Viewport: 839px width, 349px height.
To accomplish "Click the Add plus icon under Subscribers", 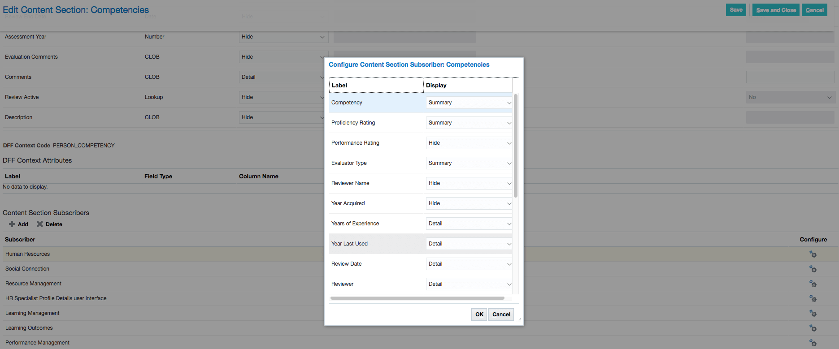I will (x=12, y=224).
